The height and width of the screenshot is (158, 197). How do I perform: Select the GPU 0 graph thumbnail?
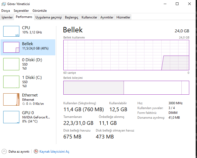pos(11,117)
